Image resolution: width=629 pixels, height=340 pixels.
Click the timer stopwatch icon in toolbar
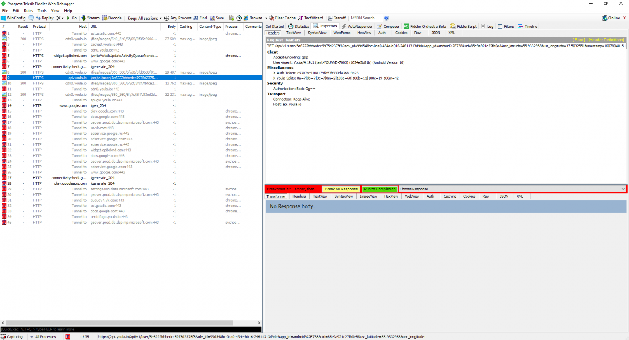coord(239,18)
